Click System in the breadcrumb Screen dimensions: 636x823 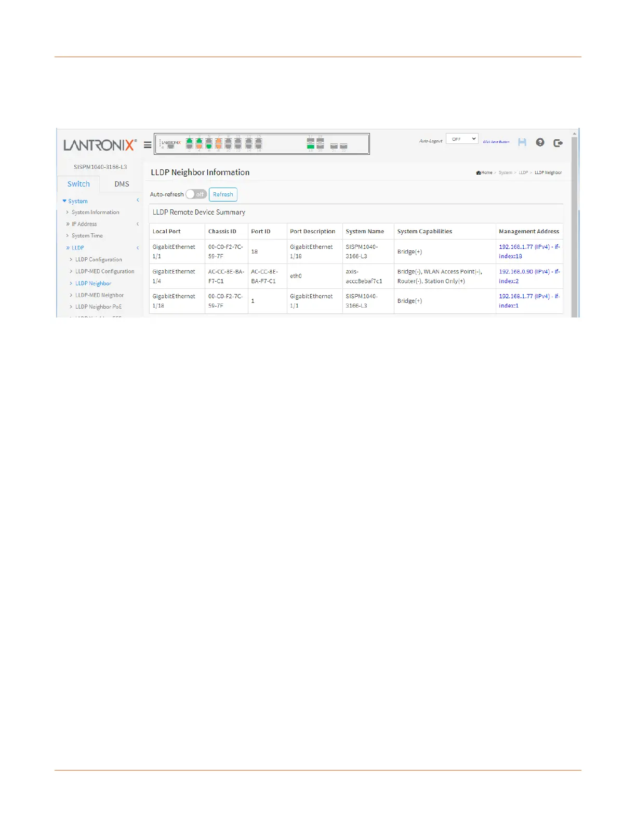505,172
